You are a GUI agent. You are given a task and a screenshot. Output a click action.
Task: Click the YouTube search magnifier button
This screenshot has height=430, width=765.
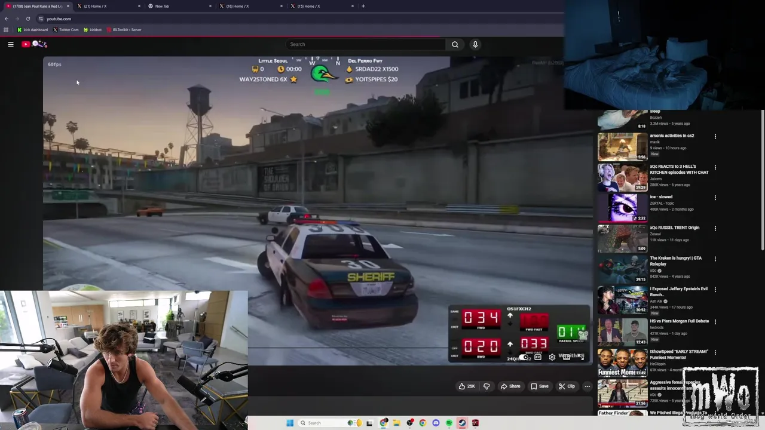click(x=455, y=44)
